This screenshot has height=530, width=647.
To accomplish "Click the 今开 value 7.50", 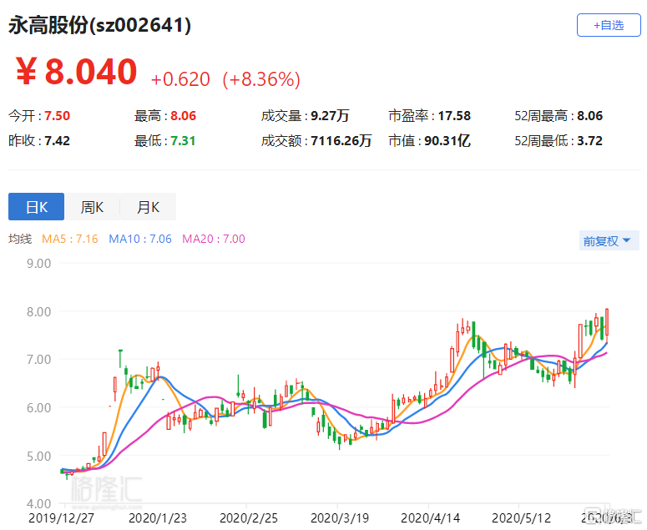I will pyautogui.click(x=58, y=116).
